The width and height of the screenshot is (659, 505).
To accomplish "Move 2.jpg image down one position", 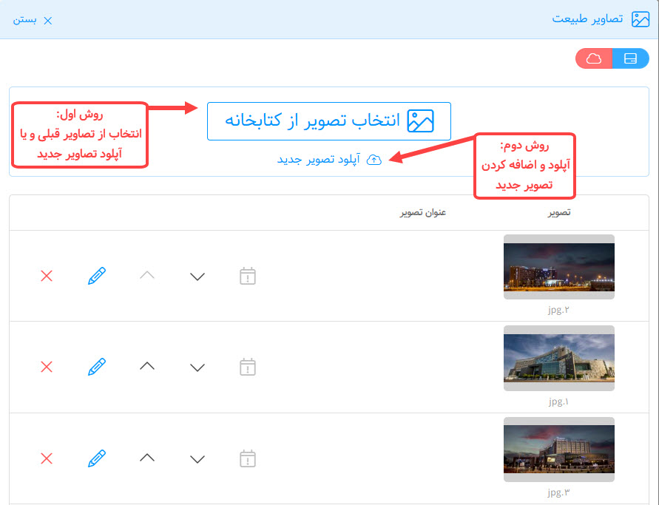I will pyautogui.click(x=197, y=277).
